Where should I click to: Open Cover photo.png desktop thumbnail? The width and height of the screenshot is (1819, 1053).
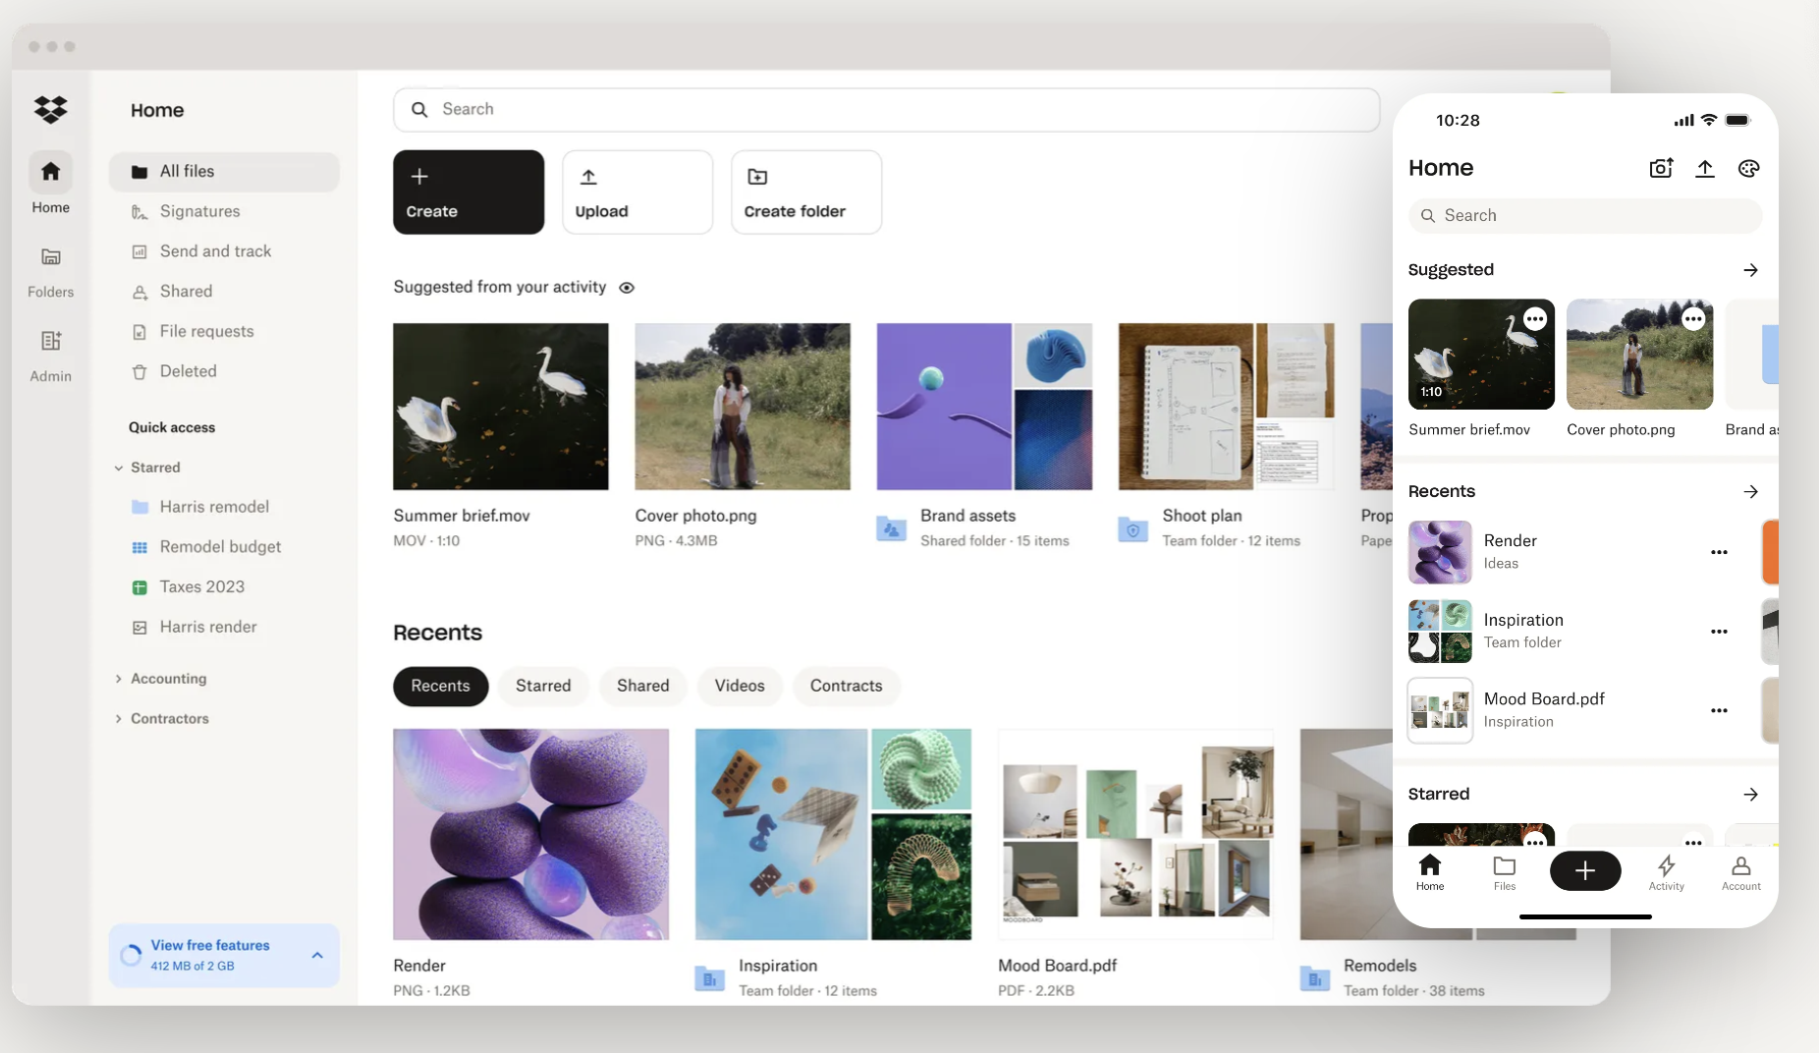pos(743,407)
